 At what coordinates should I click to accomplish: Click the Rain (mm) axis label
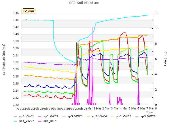point(165,59)
